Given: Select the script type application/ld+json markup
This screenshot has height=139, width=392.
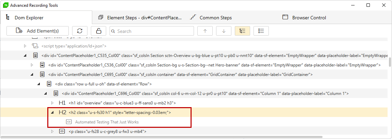Looking at the screenshot, I should (74, 46).
